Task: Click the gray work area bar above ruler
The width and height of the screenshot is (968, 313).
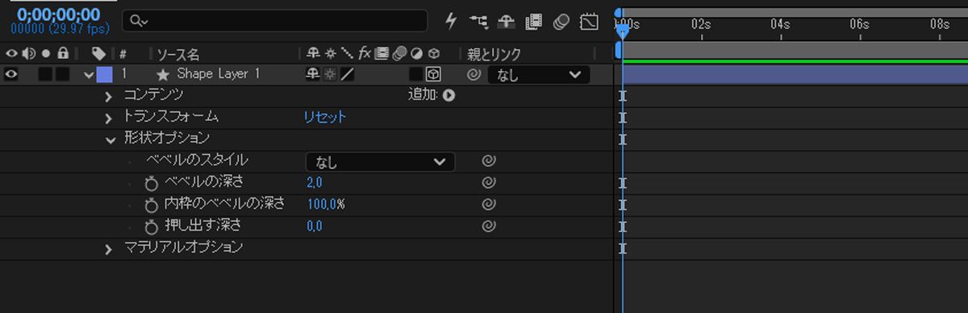Action: coord(795,13)
